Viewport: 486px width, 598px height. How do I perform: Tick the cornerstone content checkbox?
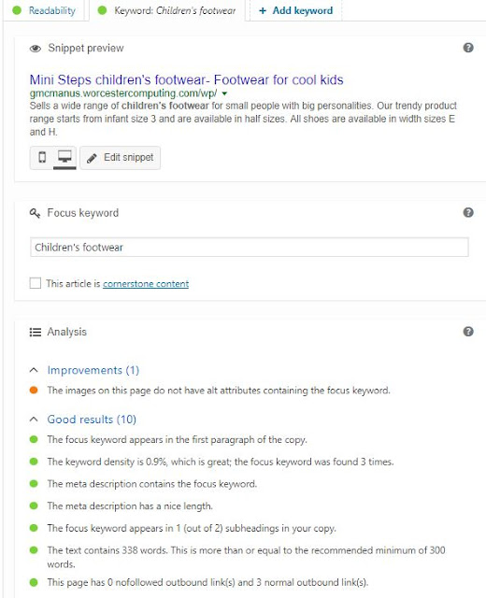[x=36, y=283]
